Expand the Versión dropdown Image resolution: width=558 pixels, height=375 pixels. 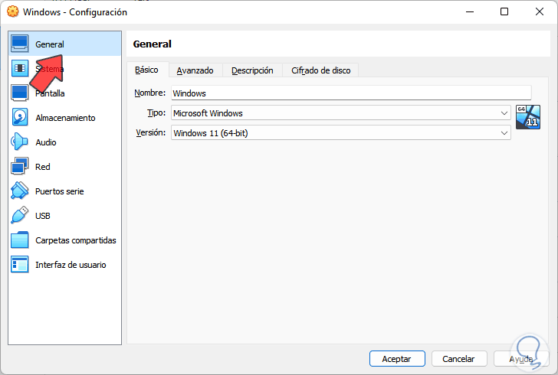504,133
